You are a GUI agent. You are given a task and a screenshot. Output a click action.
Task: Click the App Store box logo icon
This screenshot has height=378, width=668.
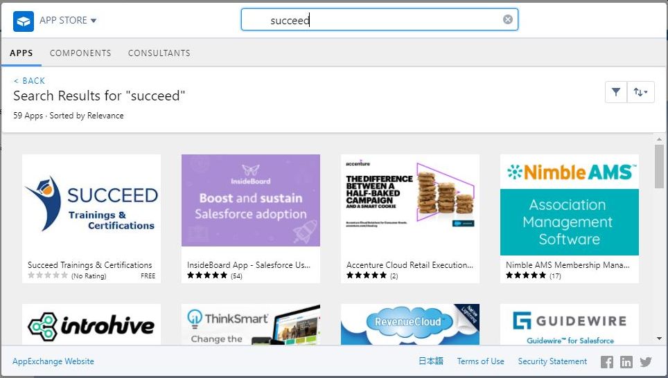click(x=24, y=21)
